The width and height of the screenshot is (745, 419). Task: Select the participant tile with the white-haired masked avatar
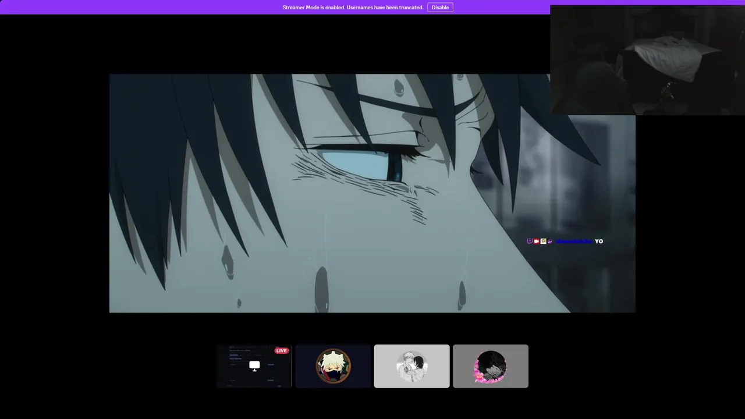tap(333, 366)
